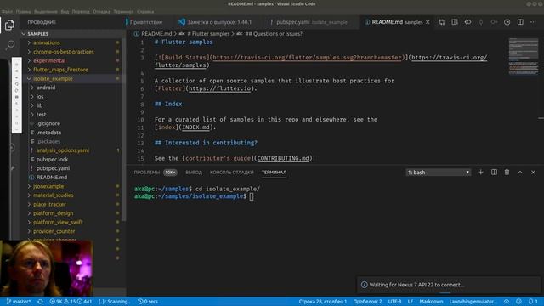Screen dimensions: 544x306
Task: Click the editor minimap overview
Action: [524, 56]
